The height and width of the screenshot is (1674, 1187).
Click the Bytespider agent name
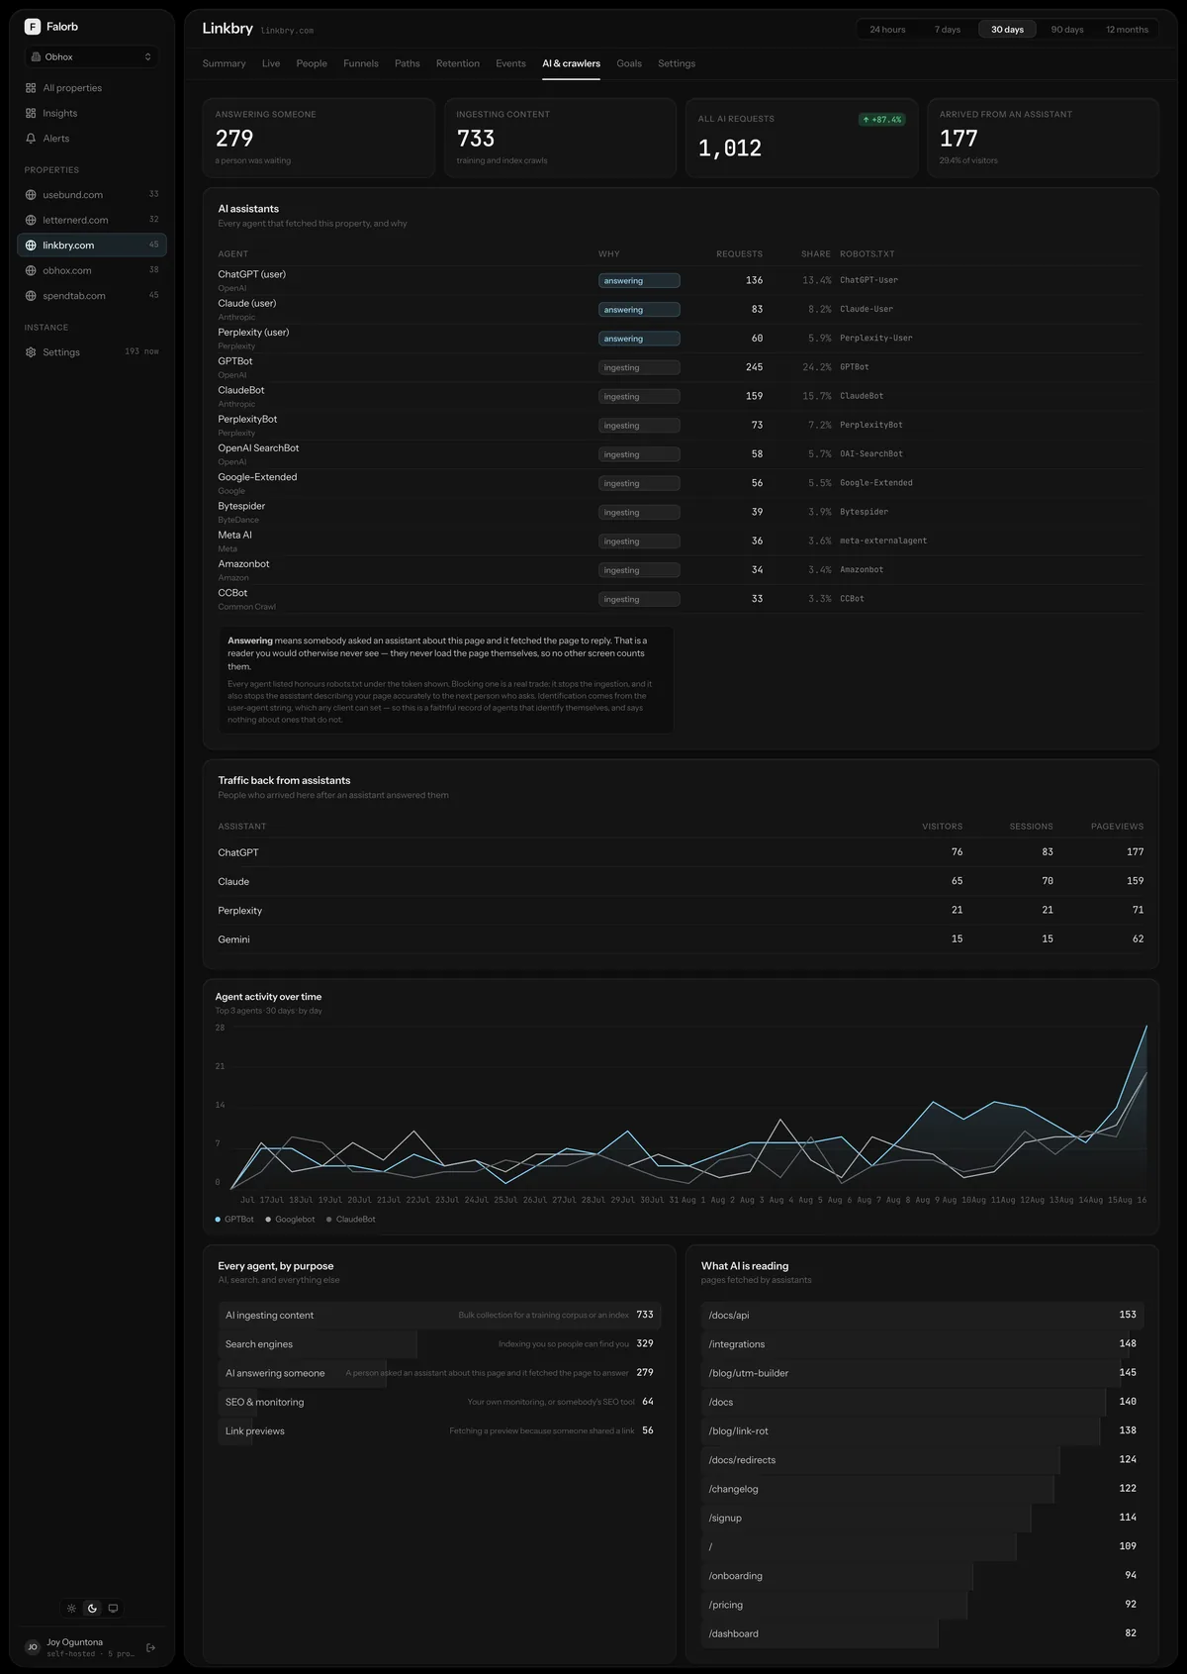[241, 506]
